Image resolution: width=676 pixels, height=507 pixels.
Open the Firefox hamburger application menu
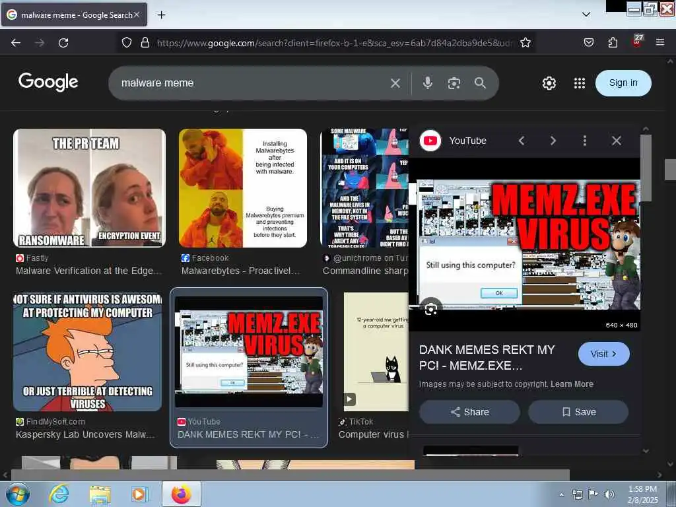pos(660,42)
